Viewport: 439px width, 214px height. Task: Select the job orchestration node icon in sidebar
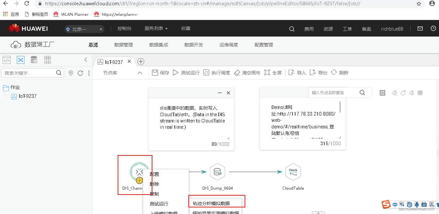(x=21, y=60)
